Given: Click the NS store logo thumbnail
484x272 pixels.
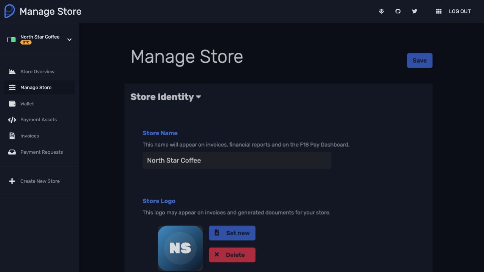Looking at the screenshot, I should [180, 248].
